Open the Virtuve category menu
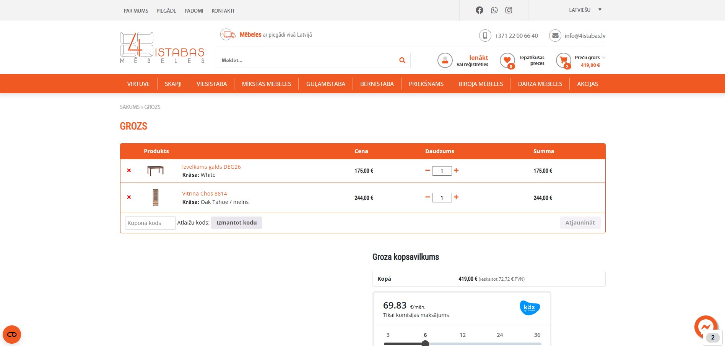Viewport: 725px width, 346px height. [x=138, y=84]
